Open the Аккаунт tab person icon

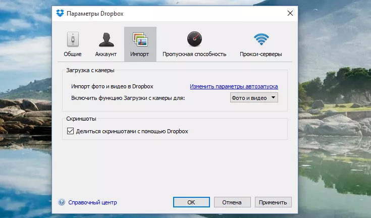click(106, 39)
